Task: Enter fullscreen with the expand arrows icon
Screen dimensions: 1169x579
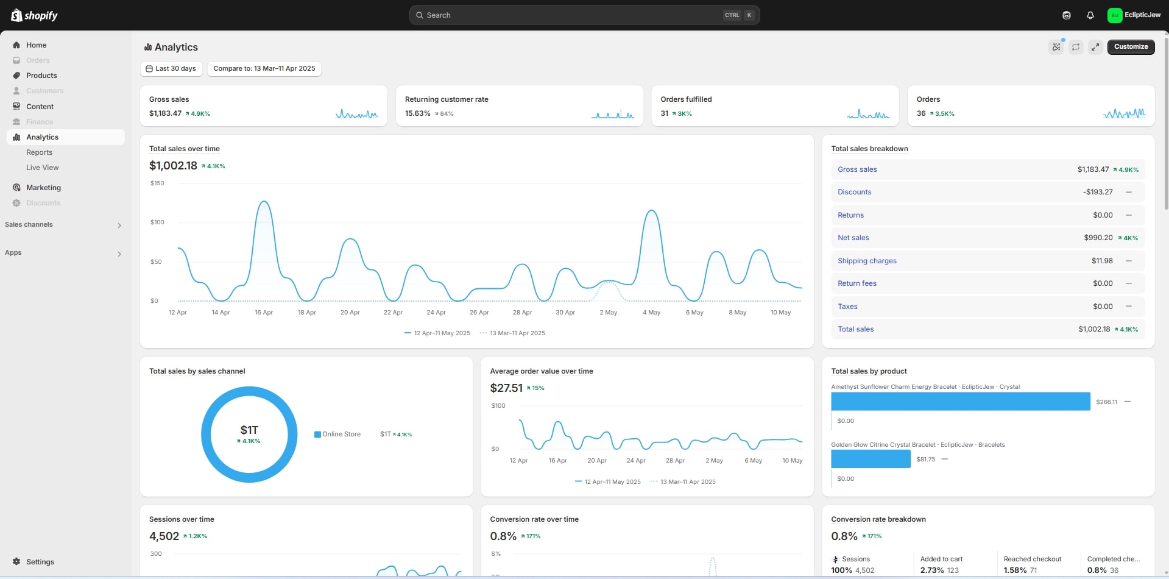Action: coord(1095,47)
